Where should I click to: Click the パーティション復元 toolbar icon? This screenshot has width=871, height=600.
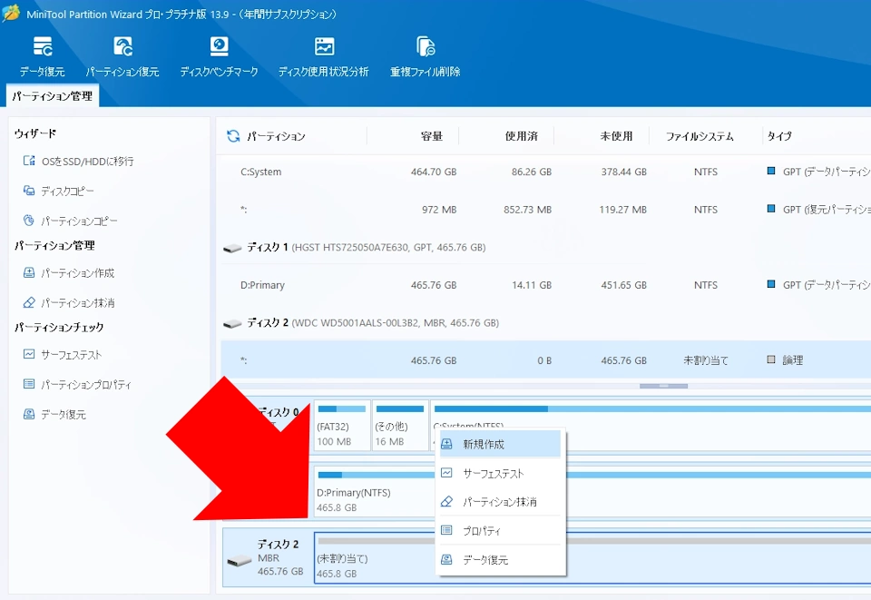click(122, 56)
